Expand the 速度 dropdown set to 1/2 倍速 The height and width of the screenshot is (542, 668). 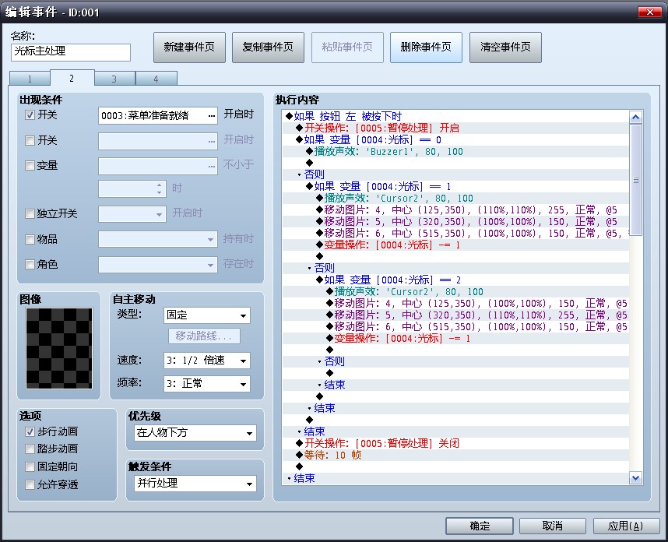206,361
